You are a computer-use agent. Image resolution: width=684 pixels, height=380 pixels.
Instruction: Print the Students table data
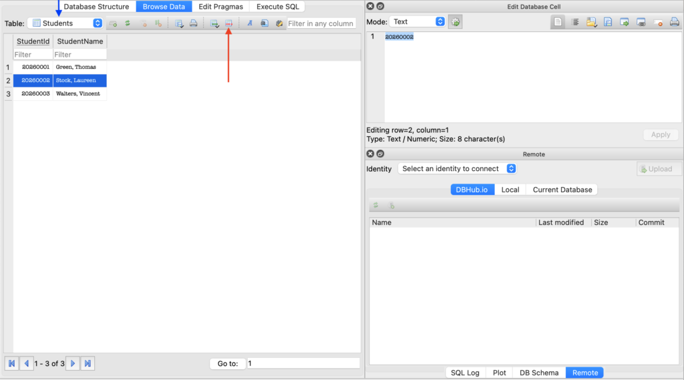click(x=193, y=23)
